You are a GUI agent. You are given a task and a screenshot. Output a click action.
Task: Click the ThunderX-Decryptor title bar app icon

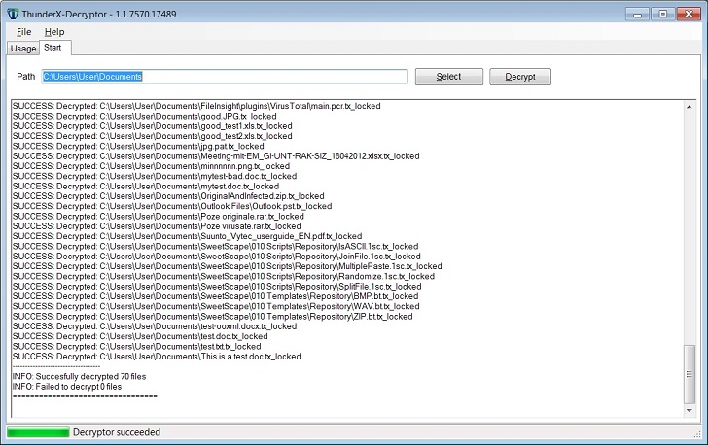pyautogui.click(x=13, y=14)
